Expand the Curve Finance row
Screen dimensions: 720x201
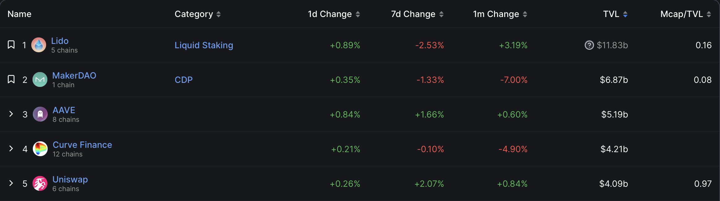coord(11,149)
